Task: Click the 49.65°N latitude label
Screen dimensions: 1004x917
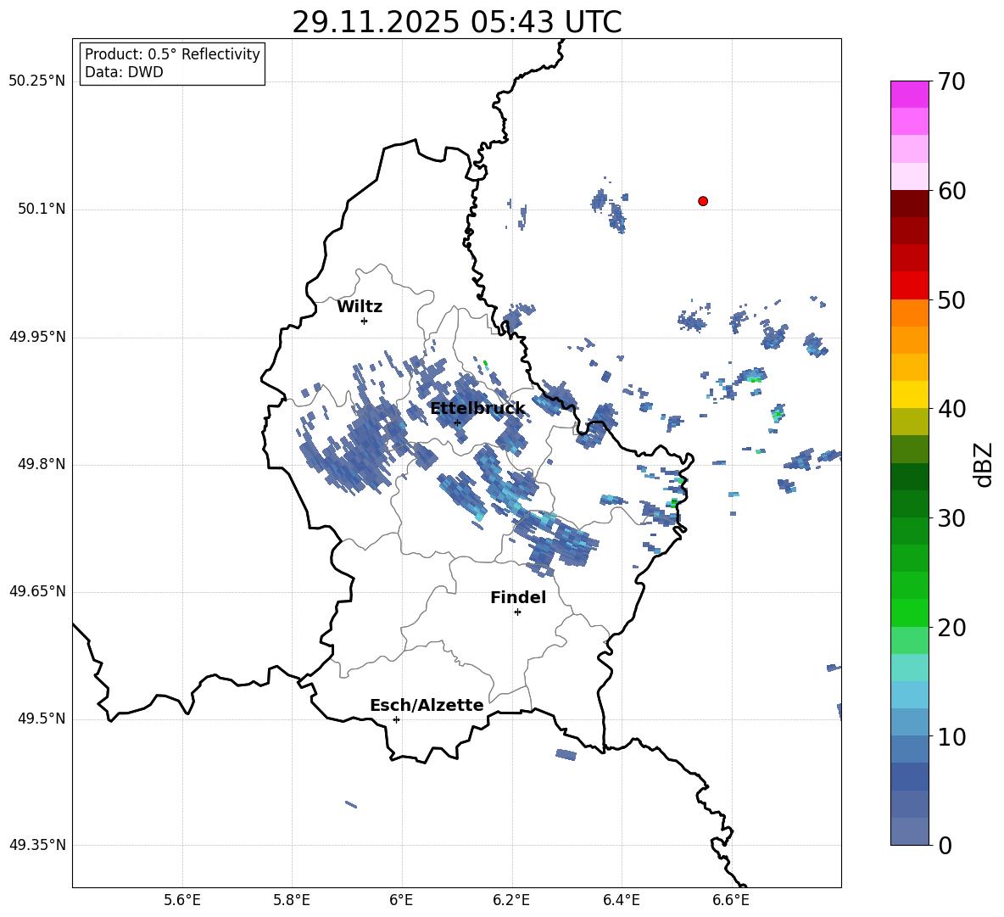Action: pos(36,591)
